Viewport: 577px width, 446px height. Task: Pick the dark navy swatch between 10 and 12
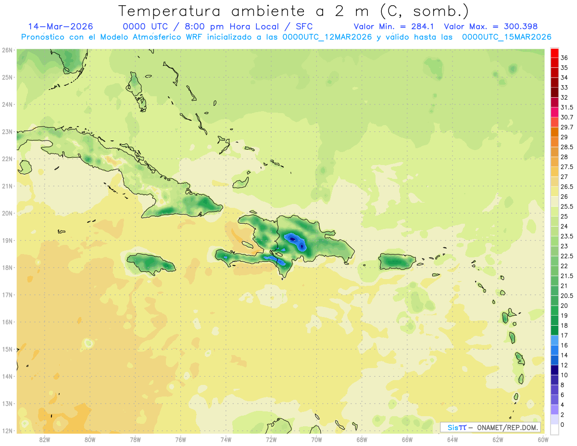point(554,370)
